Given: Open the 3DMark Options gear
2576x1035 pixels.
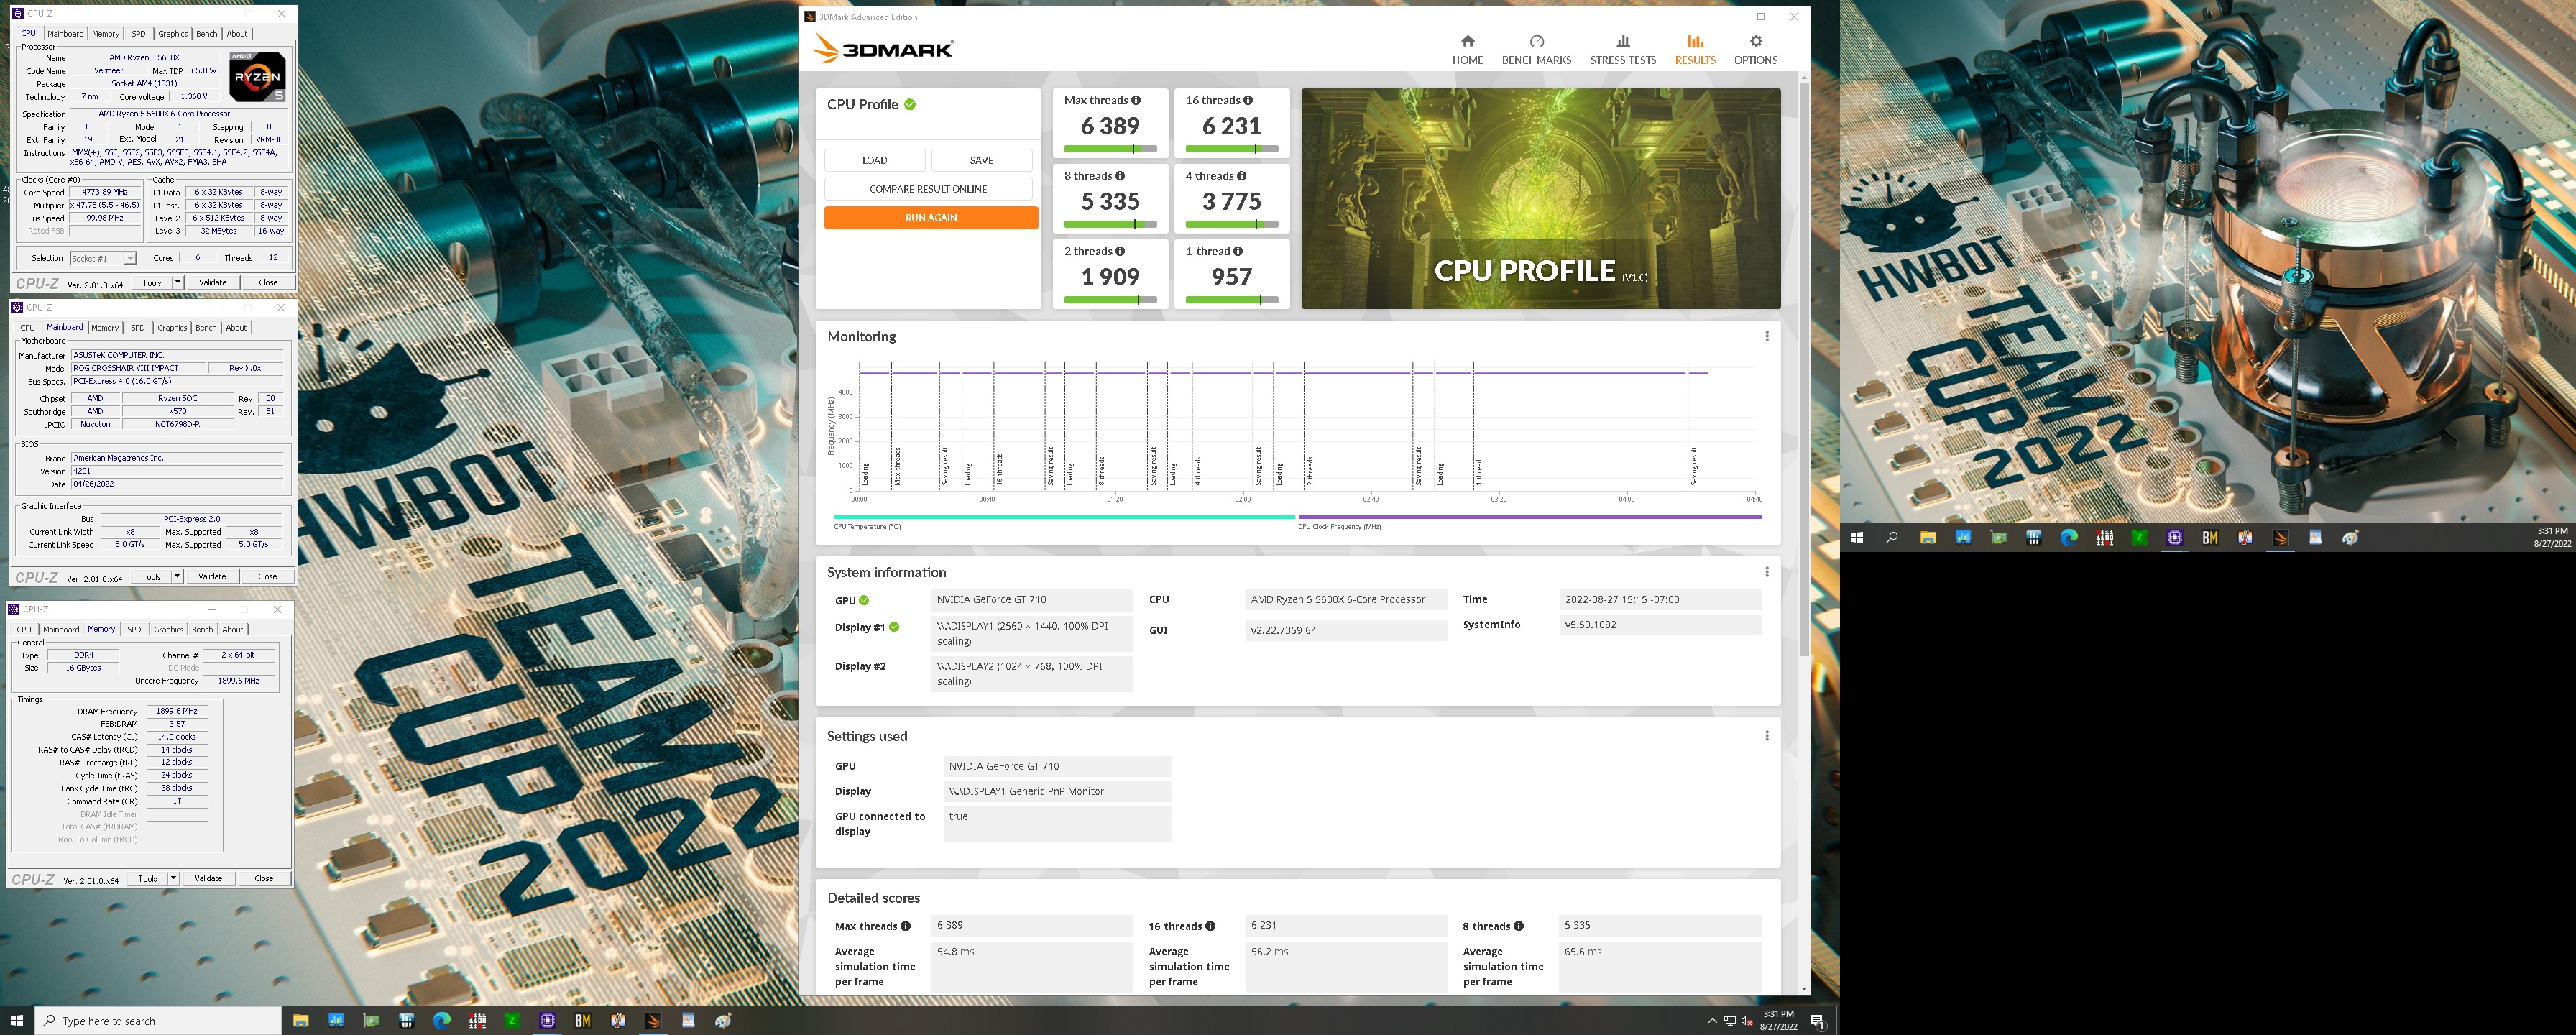Looking at the screenshot, I should coord(1755,48).
